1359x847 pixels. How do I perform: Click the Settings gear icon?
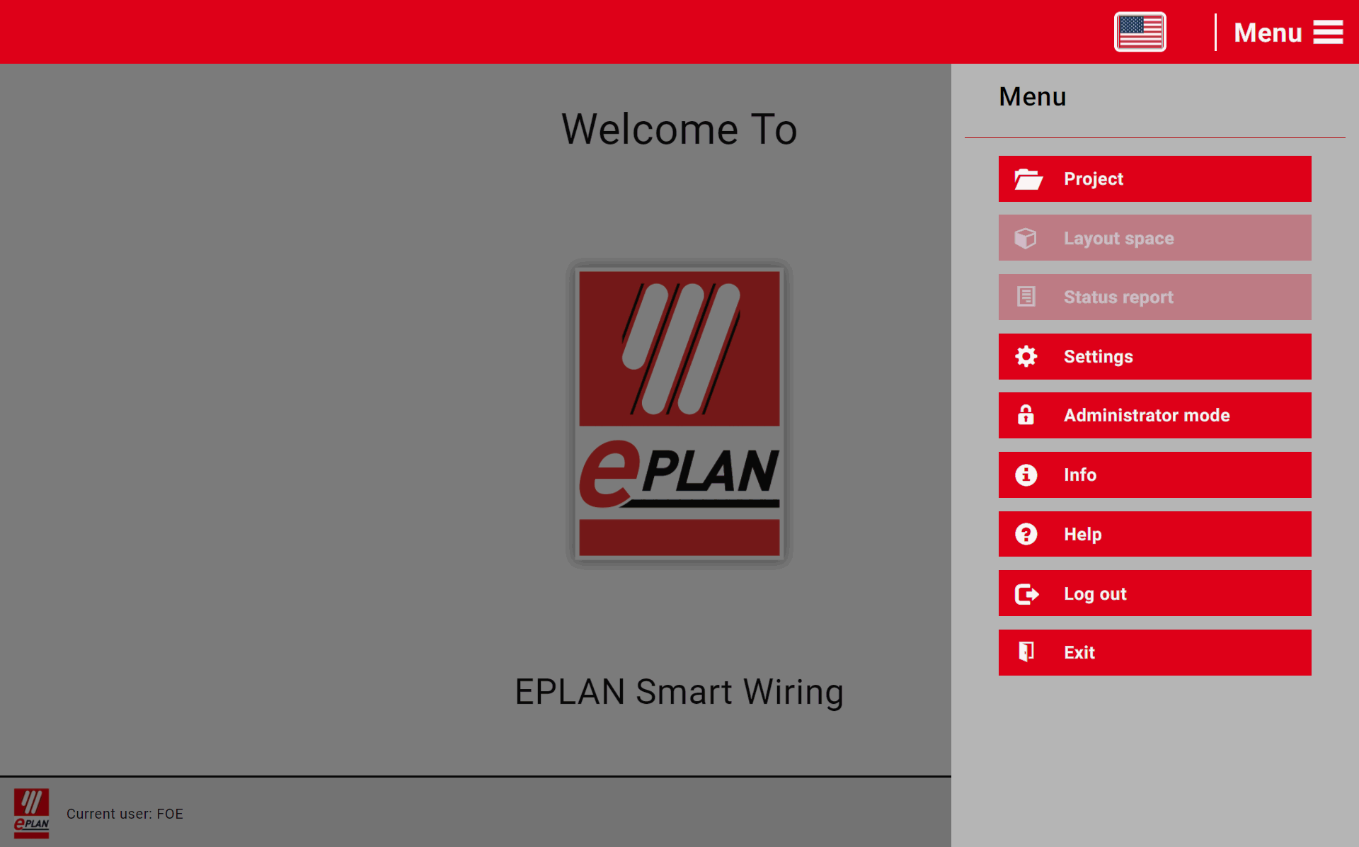click(1026, 356)
